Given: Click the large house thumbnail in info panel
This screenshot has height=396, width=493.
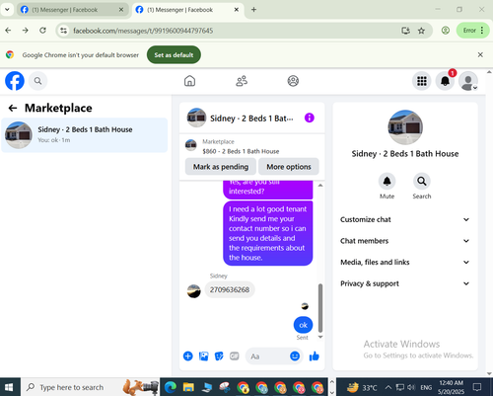Looking at the screenshot, I should point(405,127).
